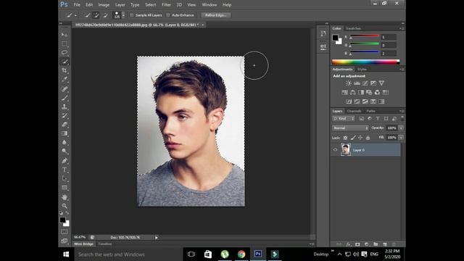Close the open document tab

(203, 25)
